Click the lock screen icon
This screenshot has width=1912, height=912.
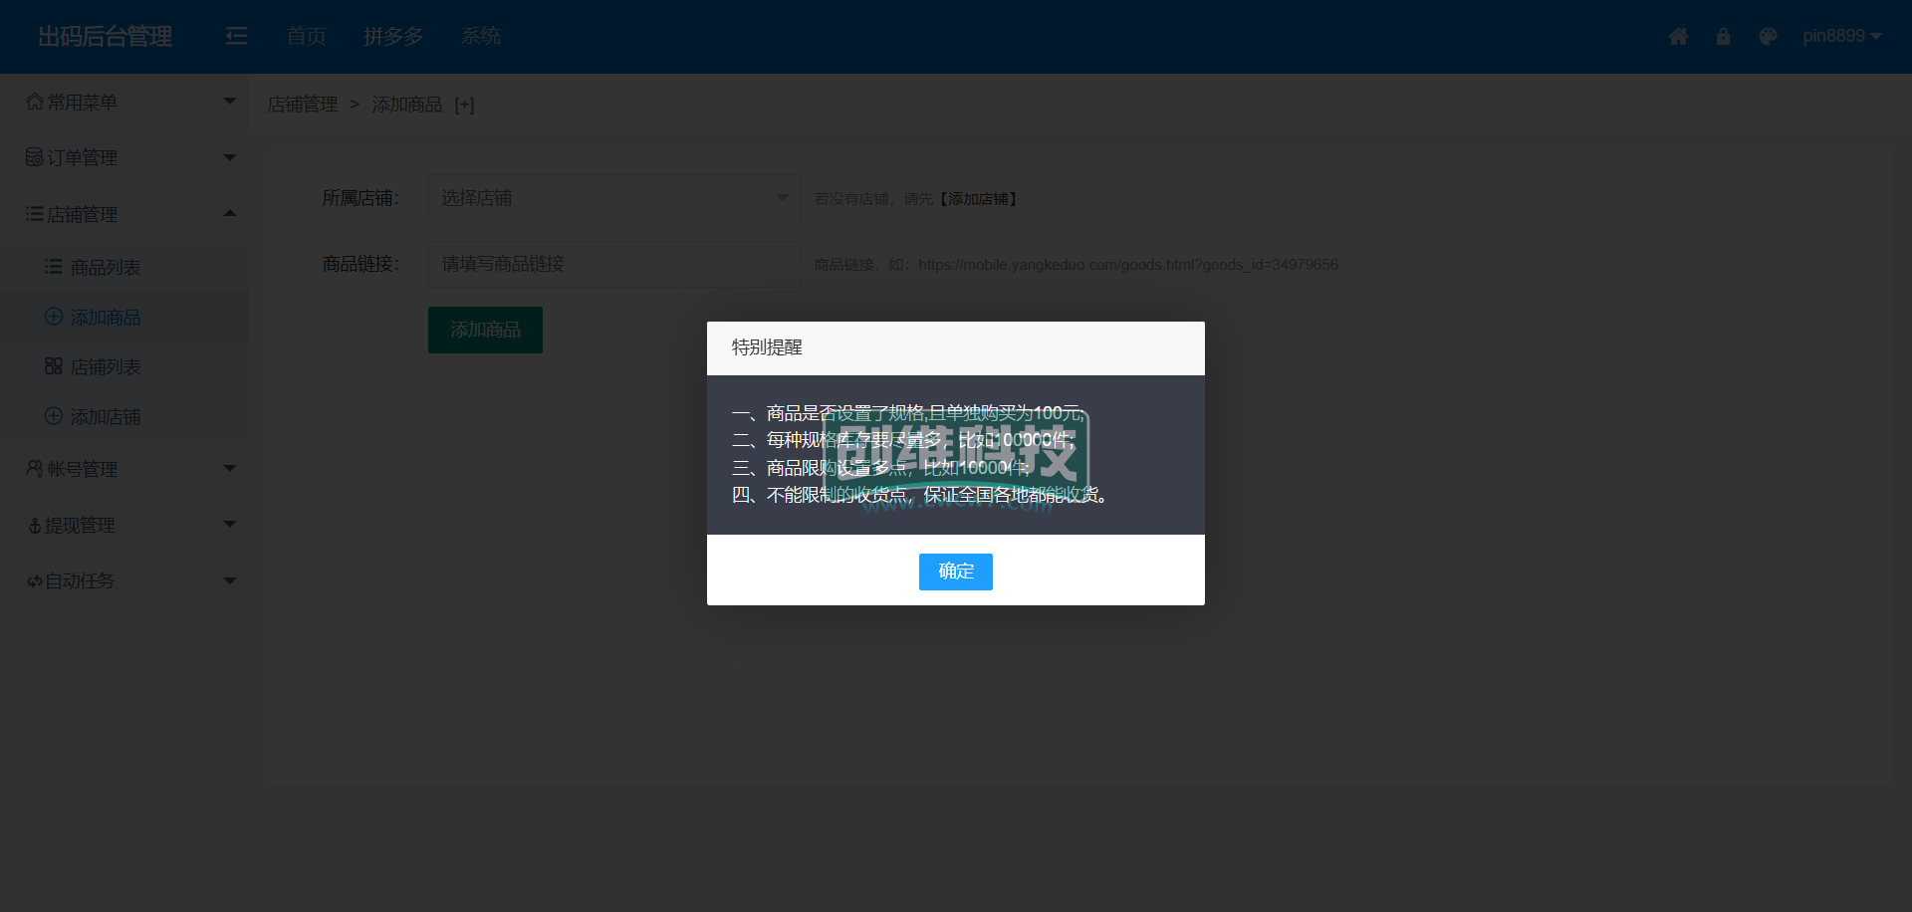click(x=1723, y=37)
